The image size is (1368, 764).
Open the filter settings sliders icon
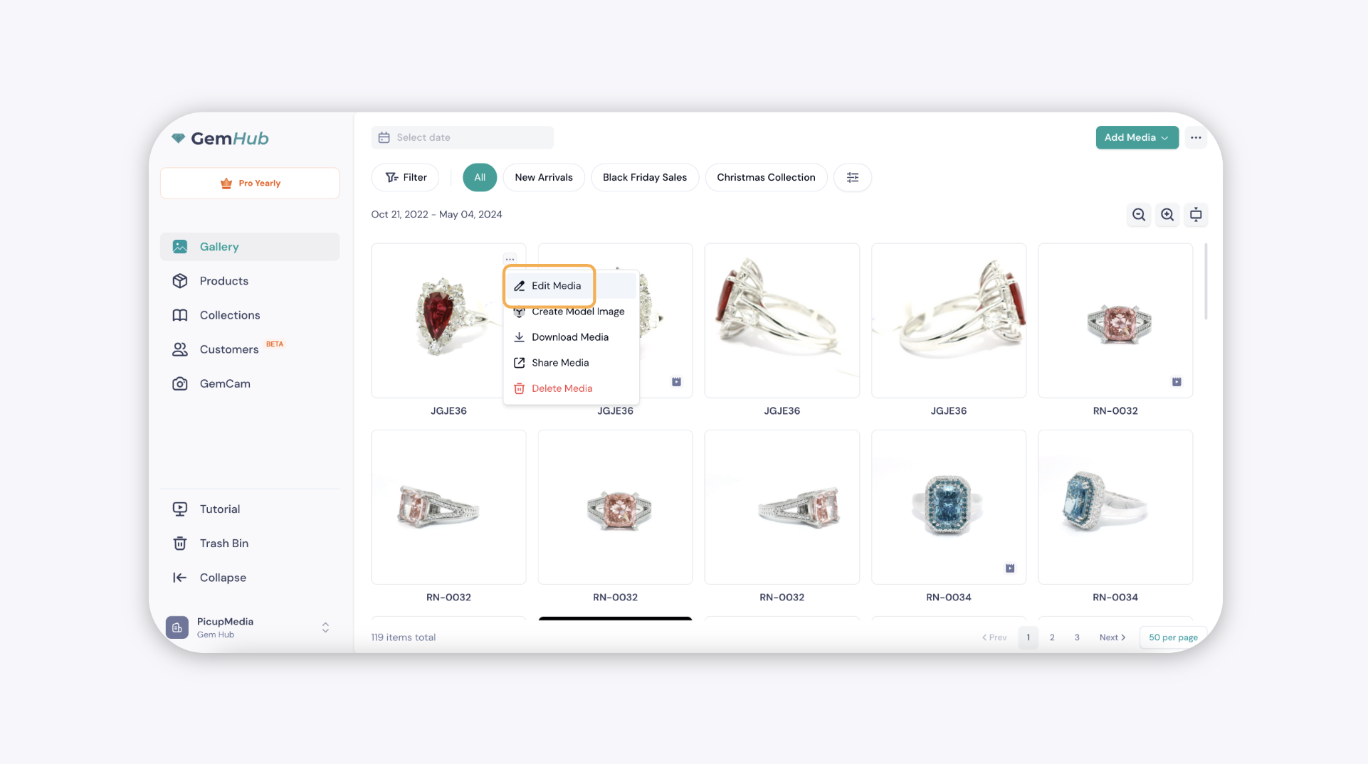tap(853, 177)
